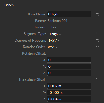The height and width of the screenshot is (103, 104).
Task: Click the parent value Skeleton 001
Action: coord(58,21)
